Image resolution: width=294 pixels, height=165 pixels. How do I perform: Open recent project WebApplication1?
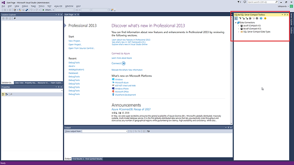click(x=76, y=69)
